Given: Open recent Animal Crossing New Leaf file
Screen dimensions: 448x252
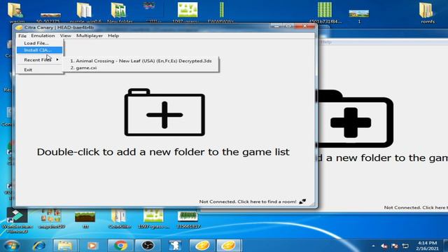Looking at the screenshot, I should 141,61.
